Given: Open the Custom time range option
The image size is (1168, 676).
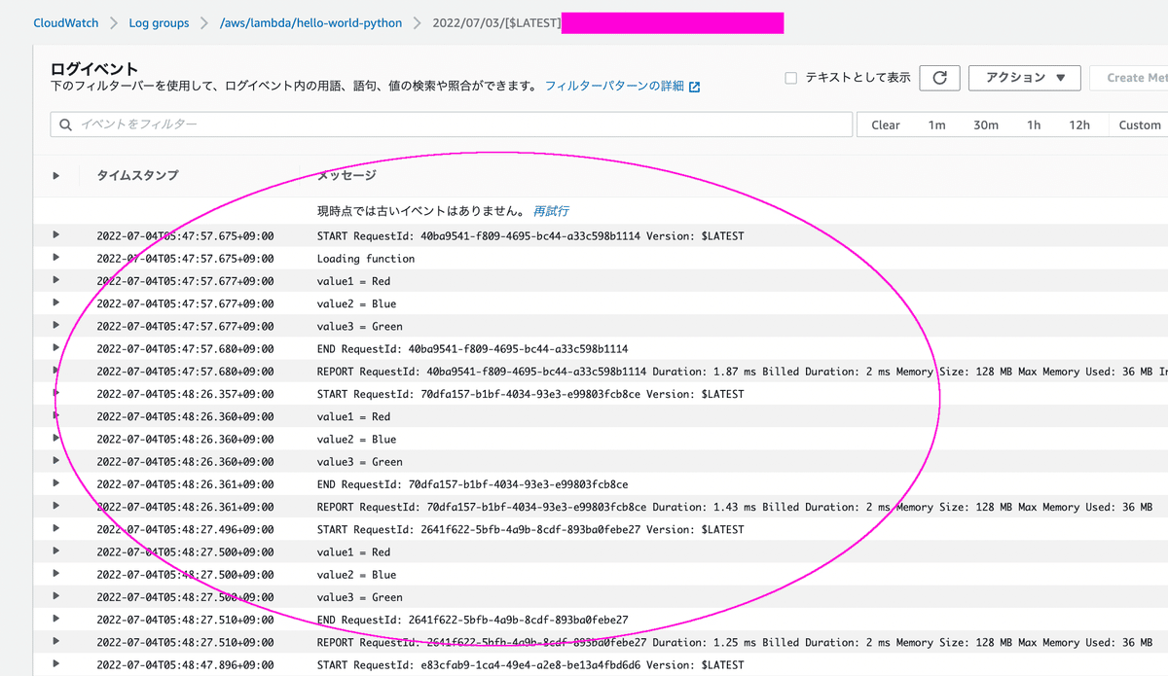Looking at the screenshot, I should click(x=1139, y=125).
